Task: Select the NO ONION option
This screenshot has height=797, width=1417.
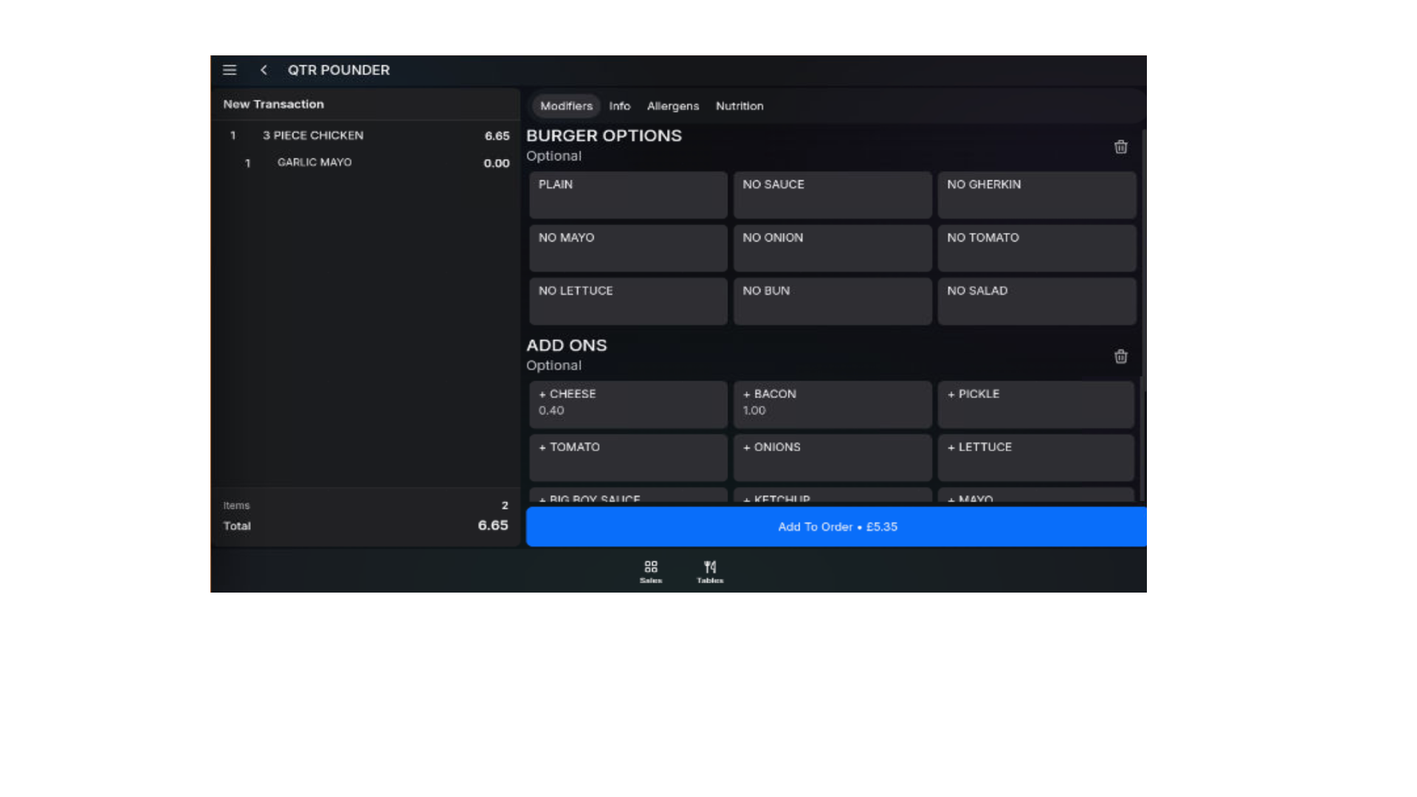Action: pyautogui.click(x=832, y=248)
